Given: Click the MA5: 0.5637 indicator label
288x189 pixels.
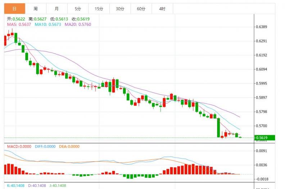Looking at the screenshot, I should [x=19, y=24].
